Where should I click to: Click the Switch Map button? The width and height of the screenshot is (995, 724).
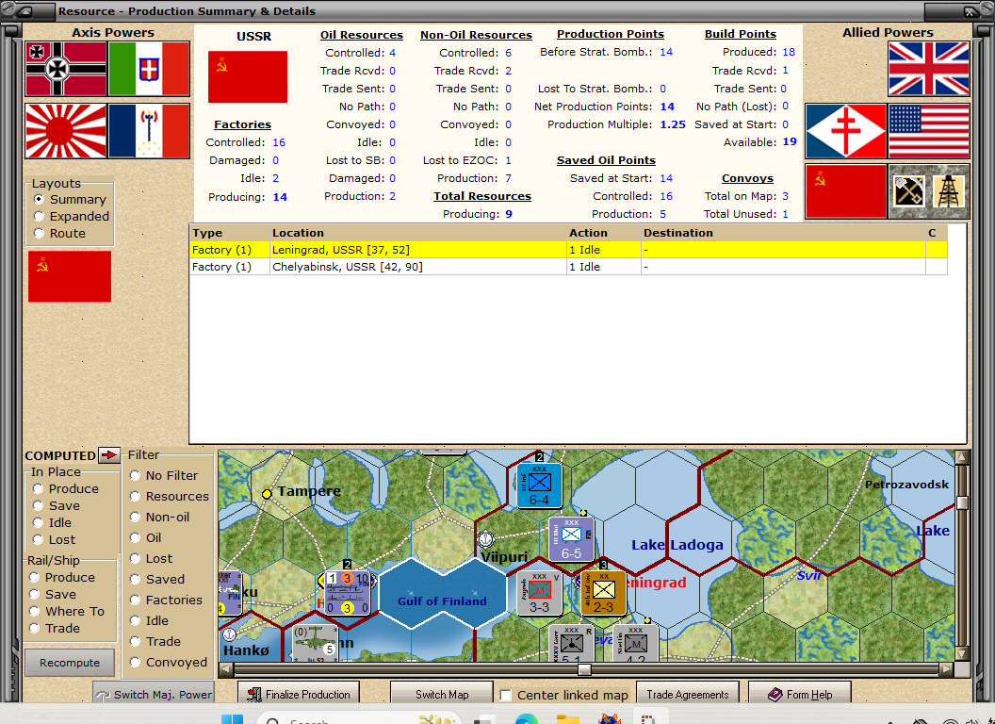tap(442, 694)
